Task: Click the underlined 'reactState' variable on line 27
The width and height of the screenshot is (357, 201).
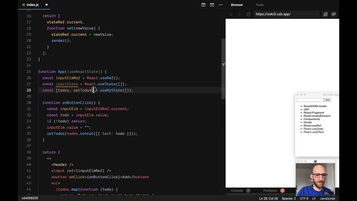Action: [67, 84]
